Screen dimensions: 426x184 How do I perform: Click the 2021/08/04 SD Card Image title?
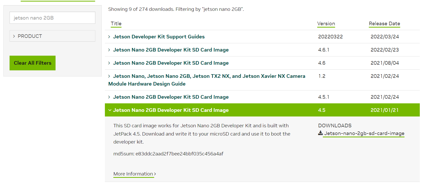pos(171,63)
